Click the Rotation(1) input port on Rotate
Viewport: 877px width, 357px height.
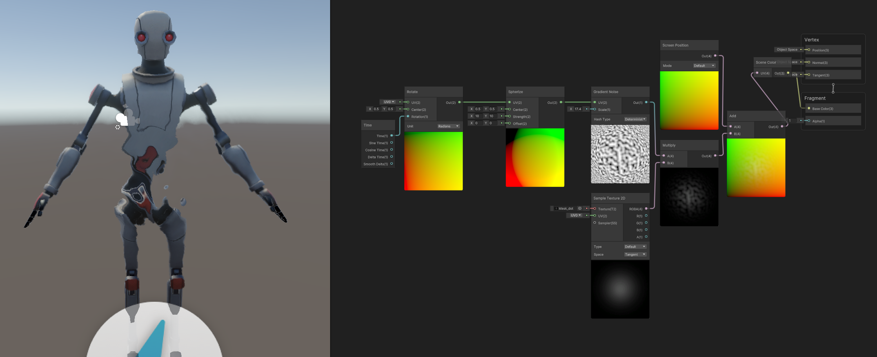pos(408,116)
